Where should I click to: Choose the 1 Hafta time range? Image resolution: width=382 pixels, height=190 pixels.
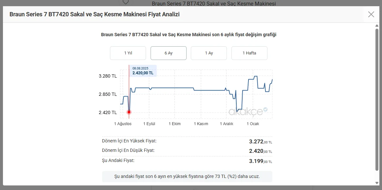(249, 53)
